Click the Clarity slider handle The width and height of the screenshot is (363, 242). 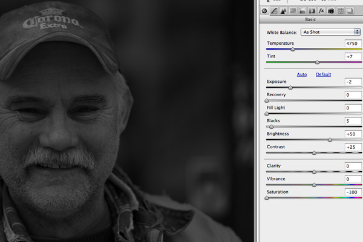[314, 172]
